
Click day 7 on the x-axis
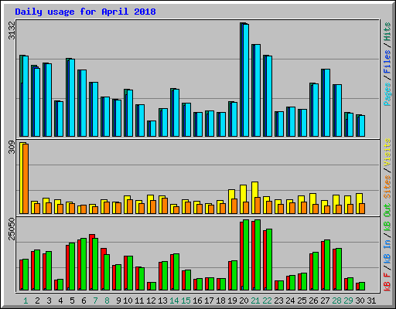point(95,301)
